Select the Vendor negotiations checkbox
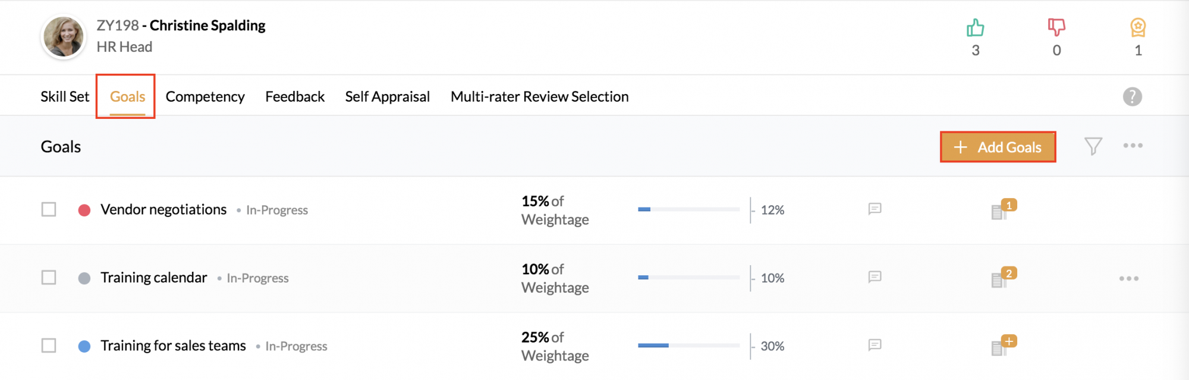The height and width of the screenshot is (380, 1189). (x=49, y=209)
